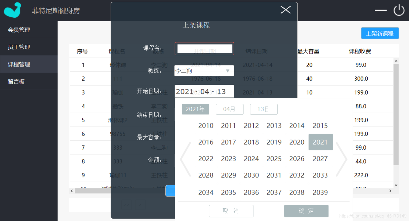Click the 最大容量 column header
The width and height of the screenshot is (409, 221).
(308, 51)
